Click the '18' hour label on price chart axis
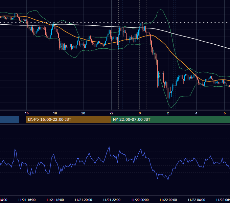The height and width of the screenshot is (203, 230). pos(55,113)
